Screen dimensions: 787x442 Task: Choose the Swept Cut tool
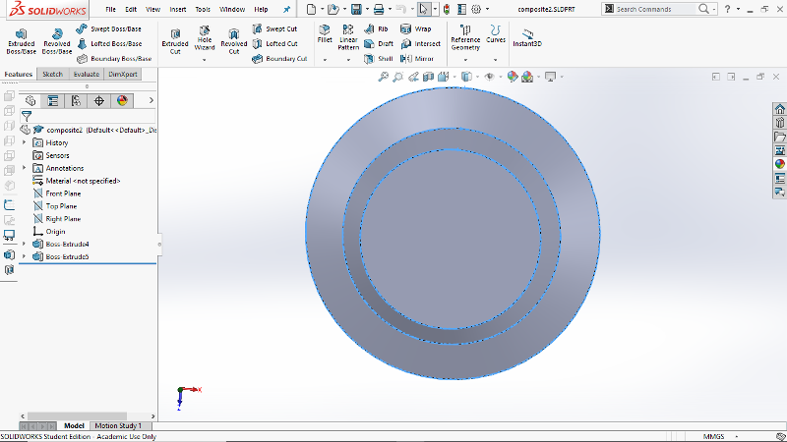[x=274, y=29]
